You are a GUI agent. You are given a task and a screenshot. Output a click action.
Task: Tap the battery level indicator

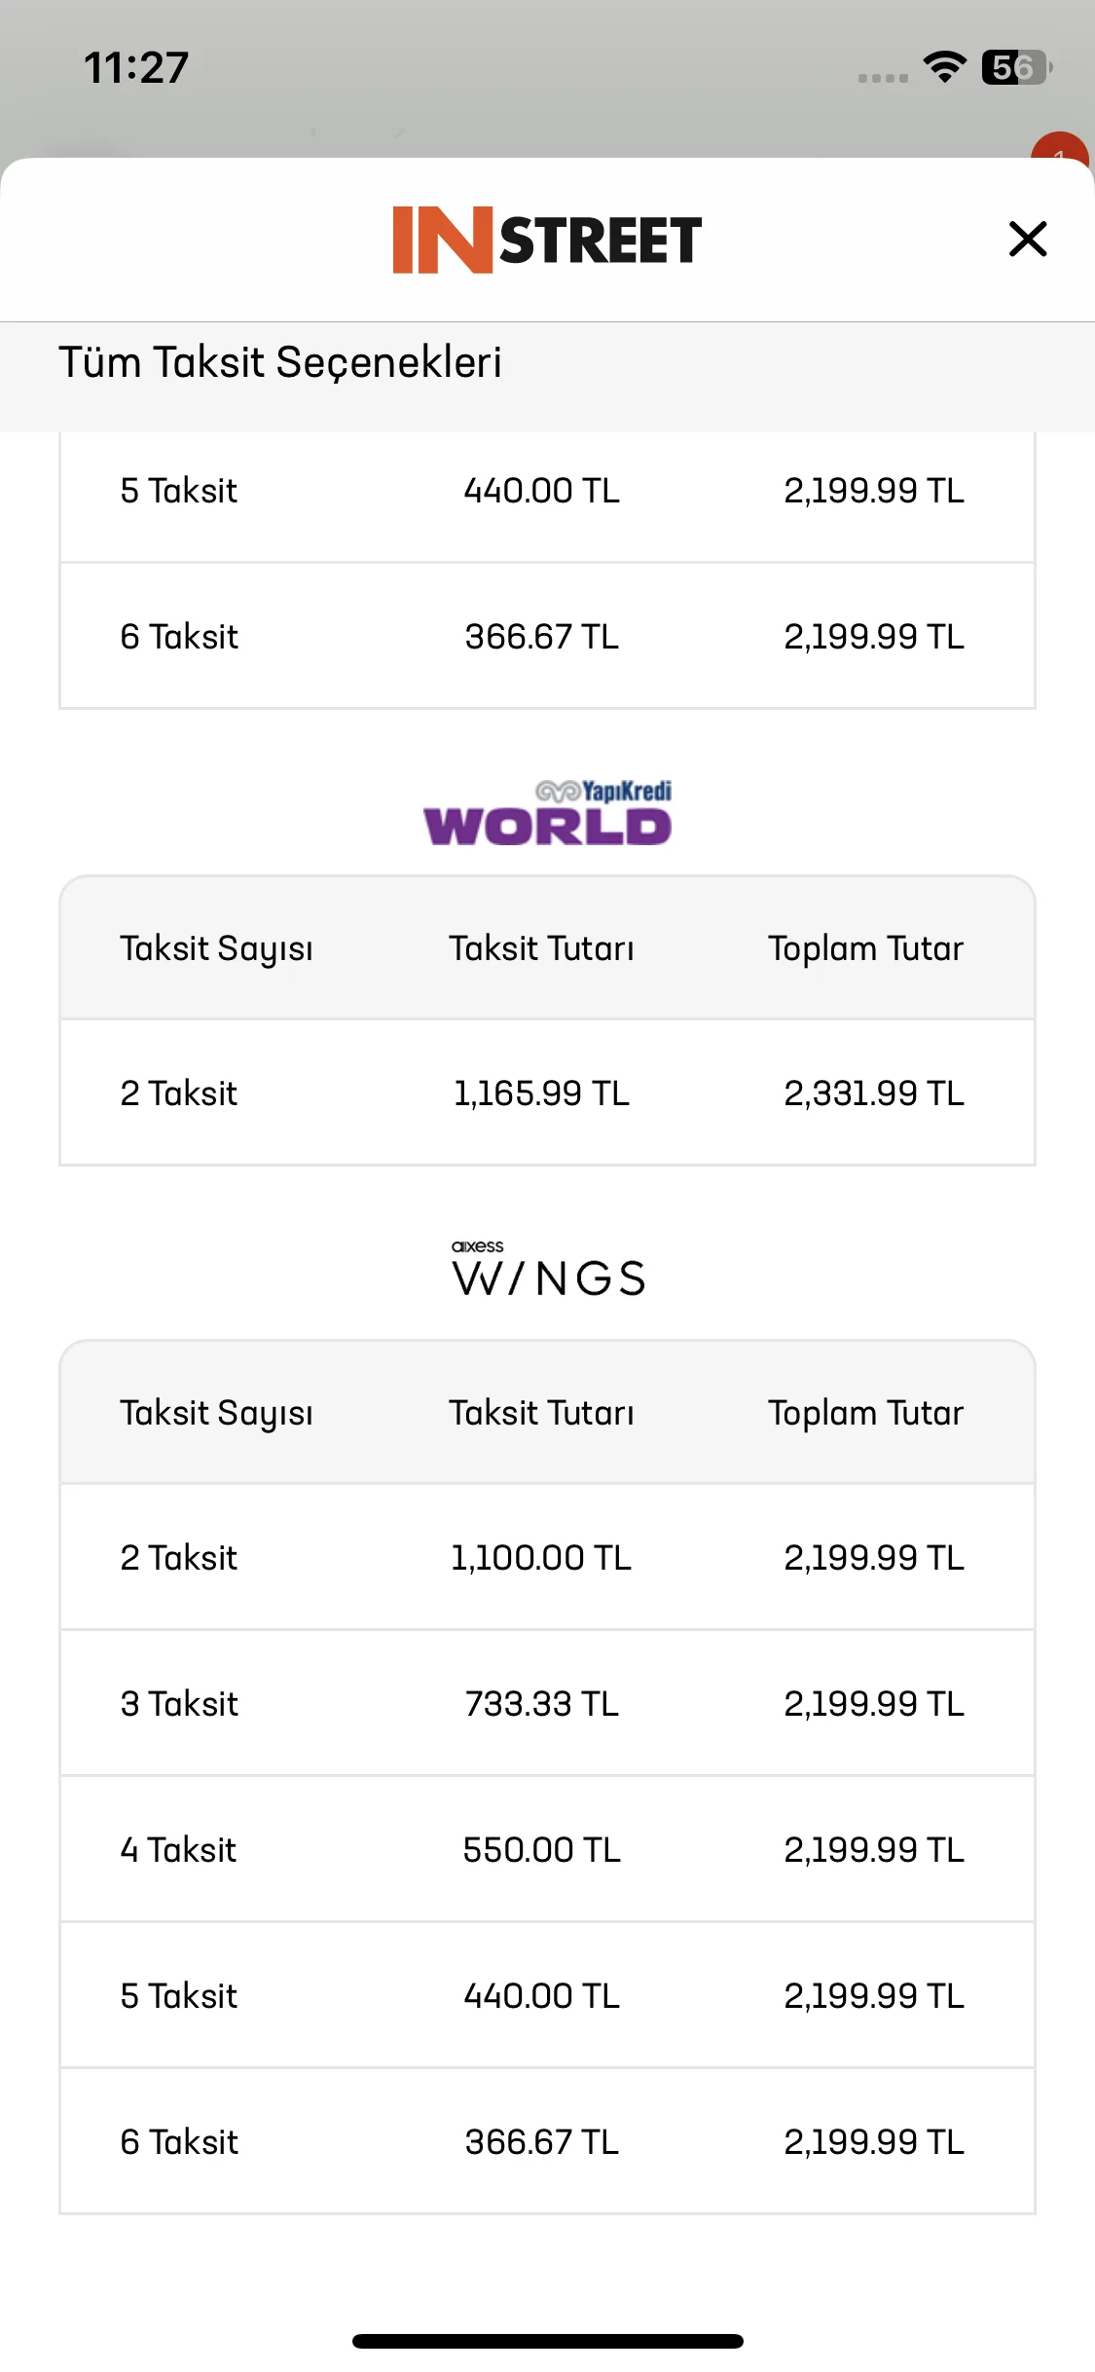(1016, 67)
